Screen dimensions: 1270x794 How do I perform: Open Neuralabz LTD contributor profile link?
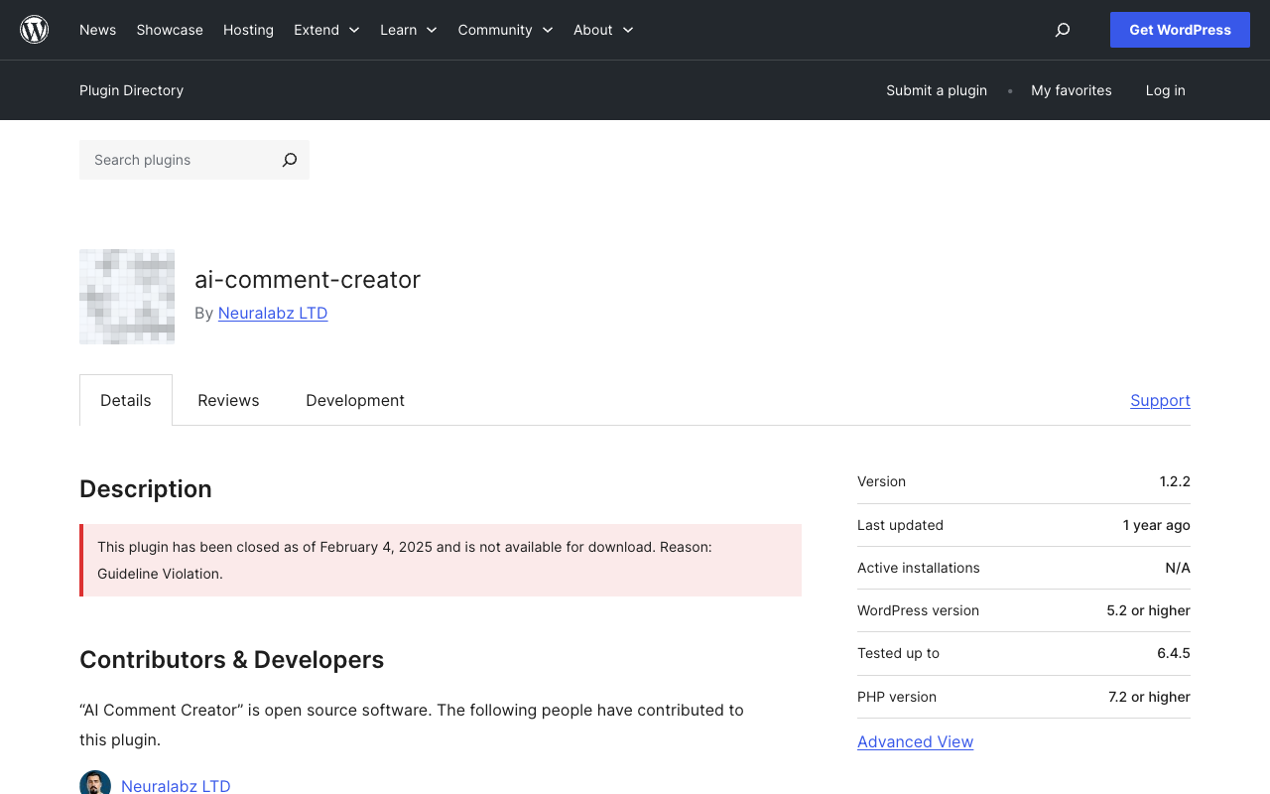[176, 786]
